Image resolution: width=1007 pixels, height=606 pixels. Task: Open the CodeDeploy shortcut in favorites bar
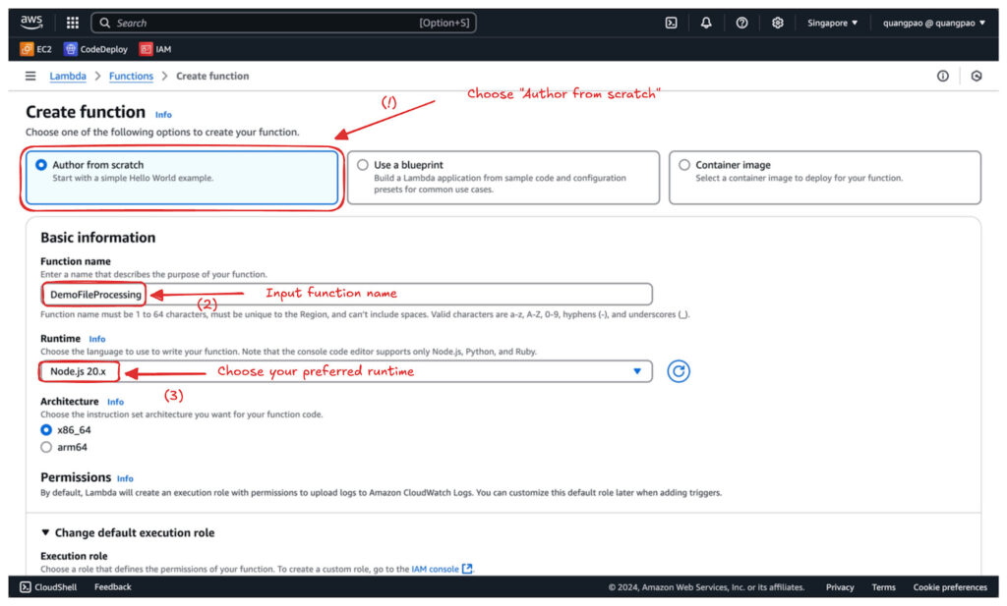95,49
